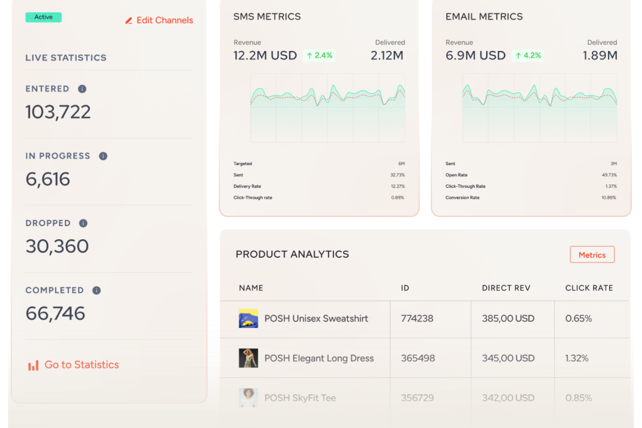The image size is (642, 428).
Task: Click the info icon next to Completed
Action: tap(96, 291)
